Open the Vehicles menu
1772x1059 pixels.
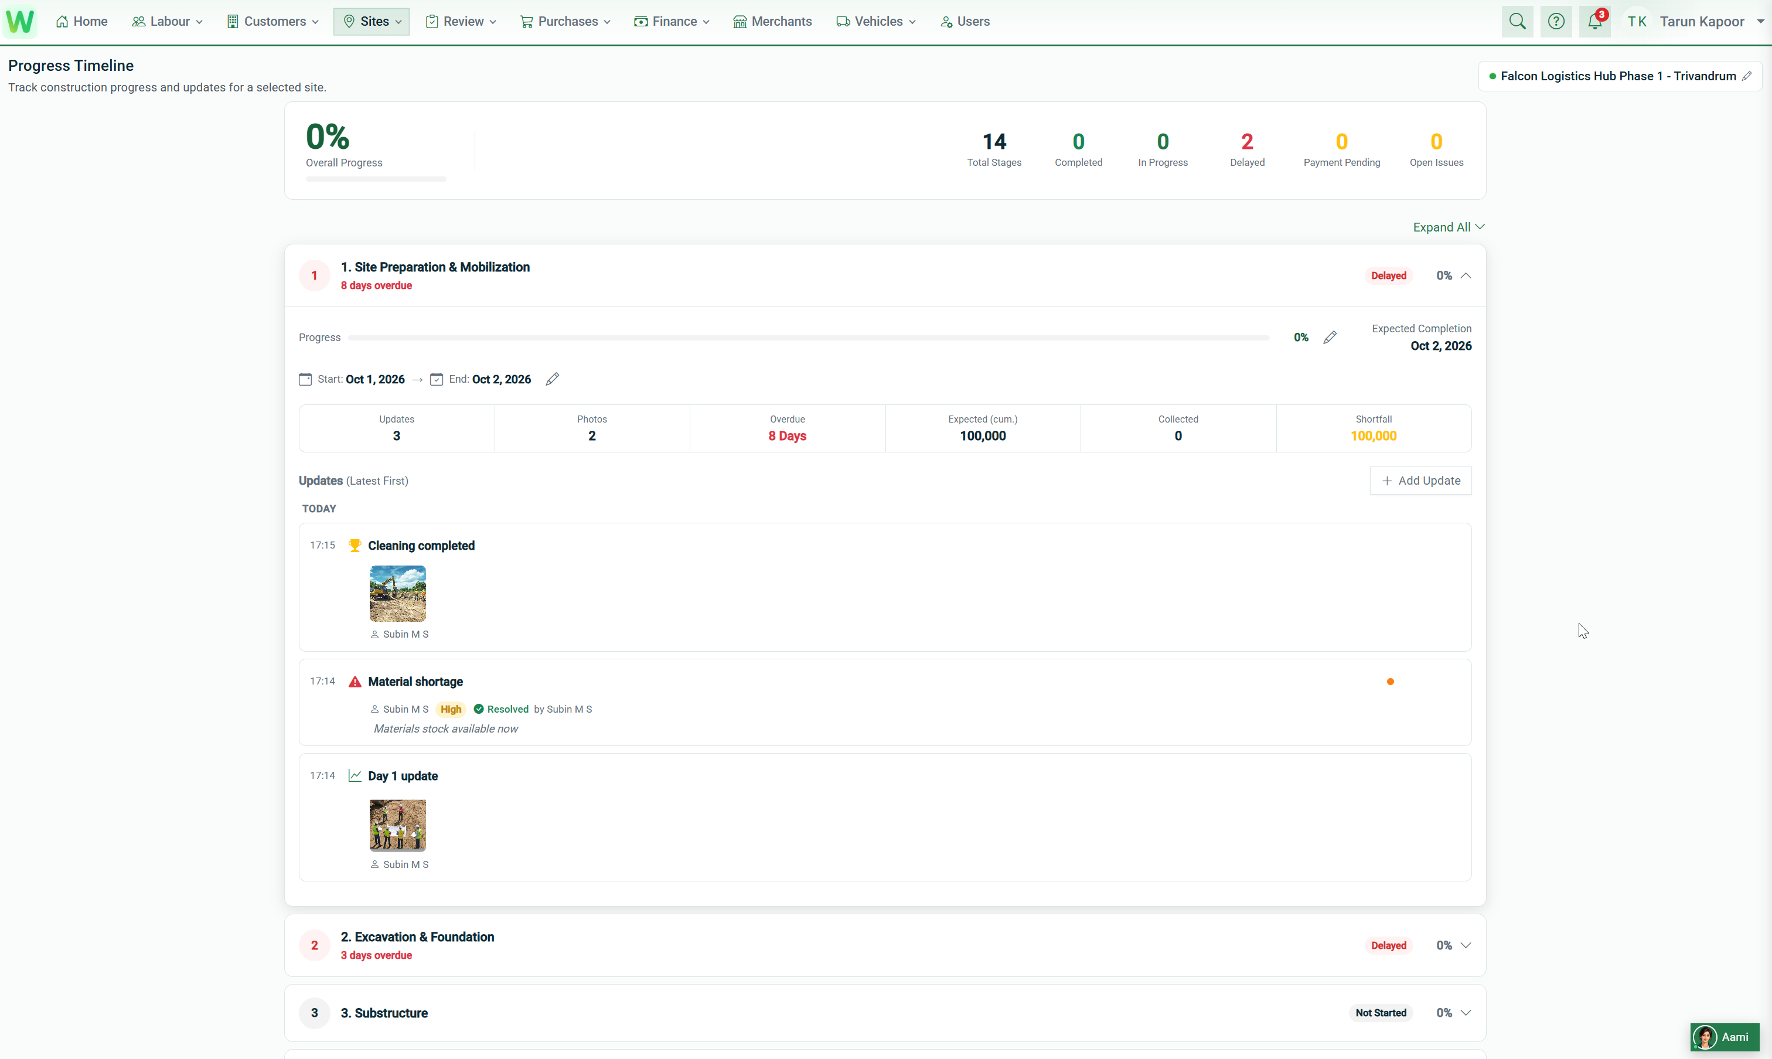click(x=876, y=22)
